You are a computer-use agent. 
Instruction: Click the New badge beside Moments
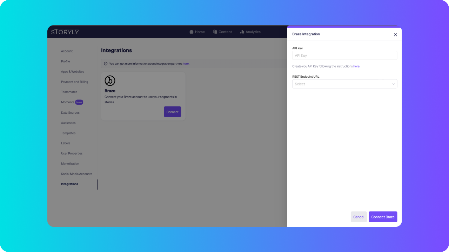[x=79, y=102]
